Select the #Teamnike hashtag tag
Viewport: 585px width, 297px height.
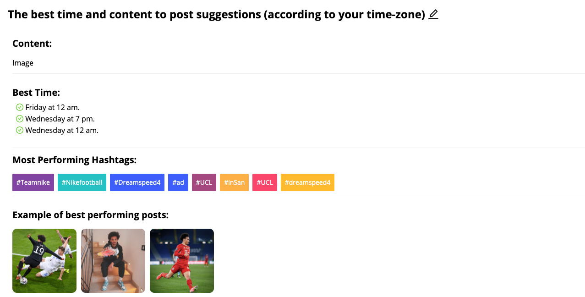[33, 182]
